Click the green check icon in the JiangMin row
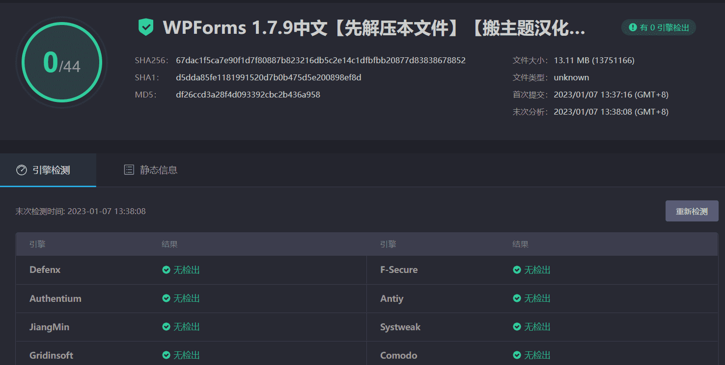Image resolution: width=725 pixels, height=365 pixels. point(167,327)
